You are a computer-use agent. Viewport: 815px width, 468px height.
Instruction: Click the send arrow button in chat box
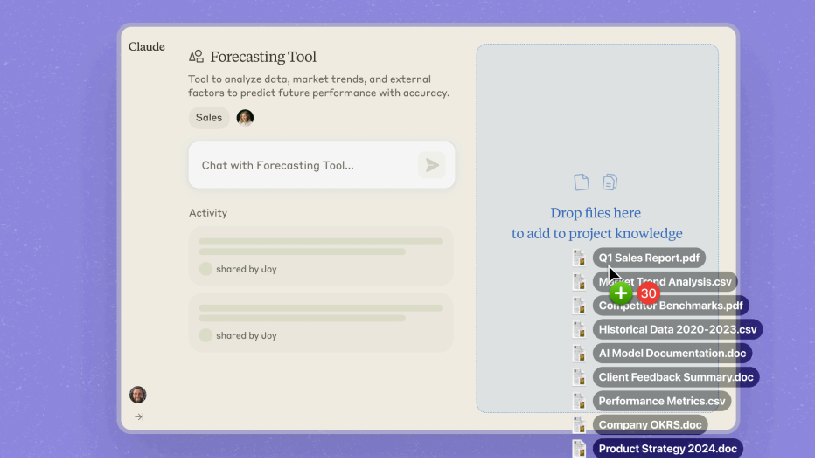click(432, 165)
